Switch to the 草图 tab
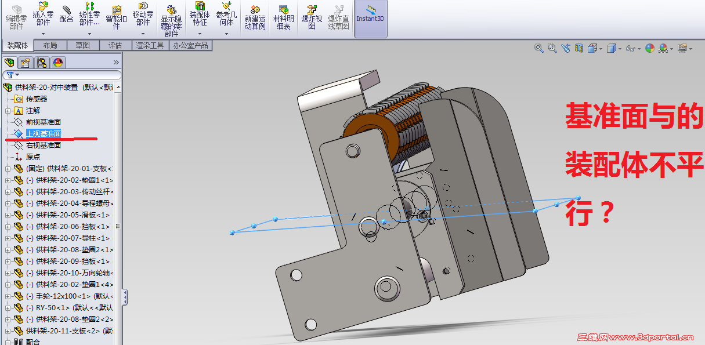 [x=83, y=45]
